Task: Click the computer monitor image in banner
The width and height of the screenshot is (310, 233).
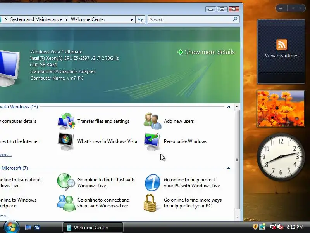Action: 9,68
